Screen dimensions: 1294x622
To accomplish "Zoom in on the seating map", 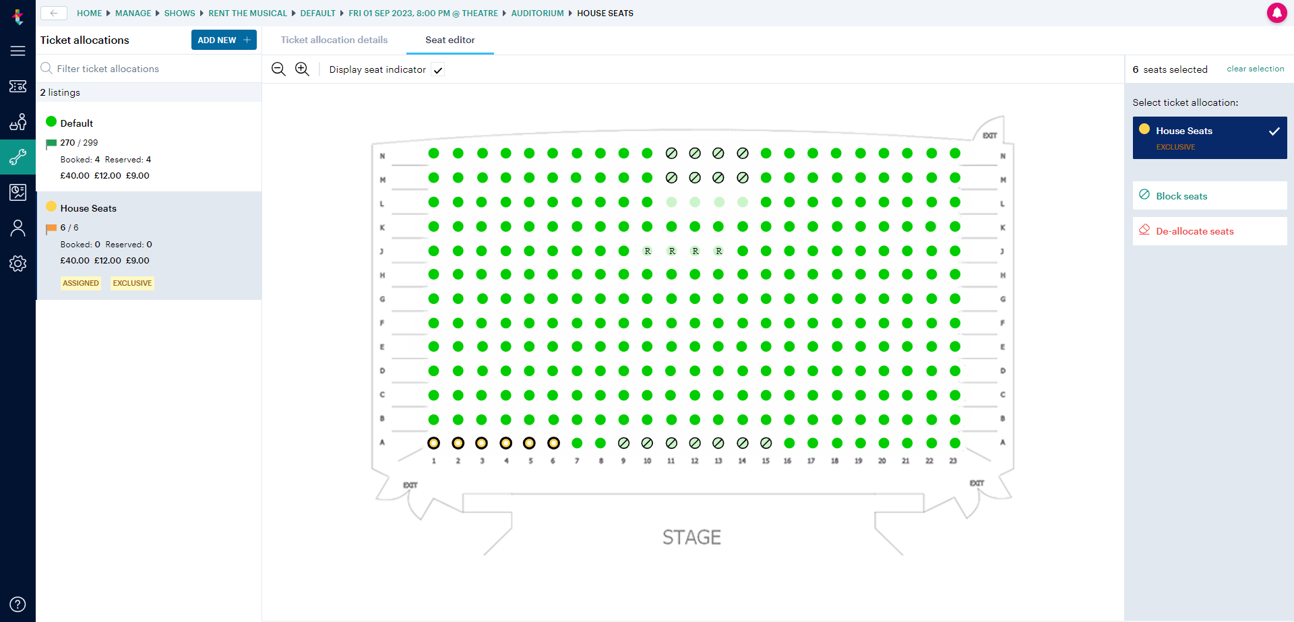I will (x=301, y=69).
